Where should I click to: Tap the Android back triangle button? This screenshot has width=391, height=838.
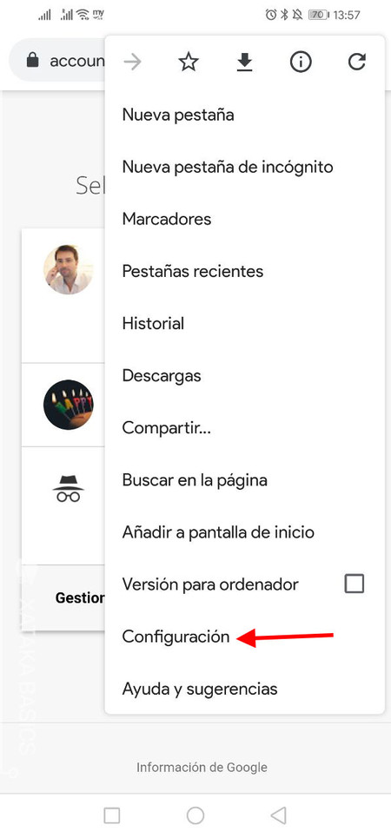pyautogui.click(x=278, y=815)
